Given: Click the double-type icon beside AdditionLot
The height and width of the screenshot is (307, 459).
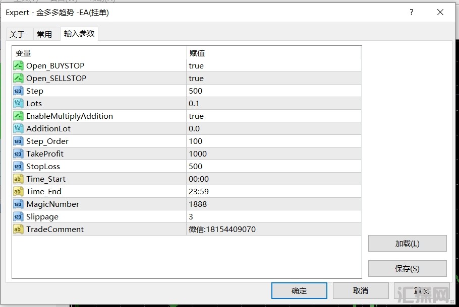Looking at the screenshot, I should click(x=18, y=128).
